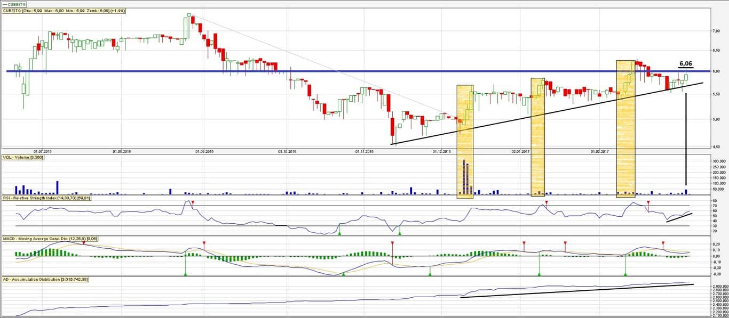Click the last red RSI arrow on the right

pyautogui.click(x=648, y=203)
